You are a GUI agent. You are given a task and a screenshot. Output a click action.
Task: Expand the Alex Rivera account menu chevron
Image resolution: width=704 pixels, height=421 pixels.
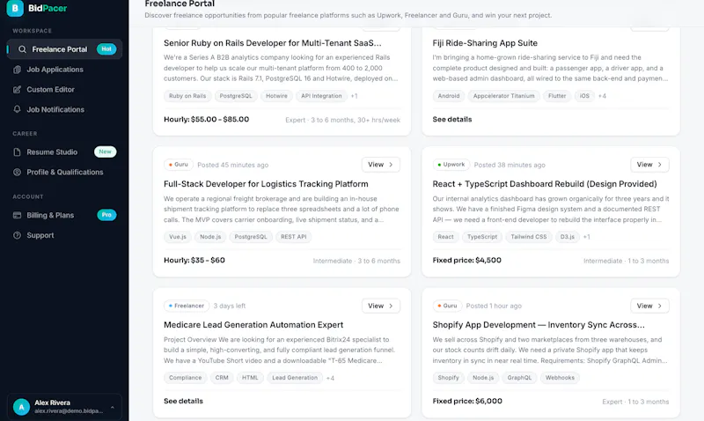(x=113, y=407)
